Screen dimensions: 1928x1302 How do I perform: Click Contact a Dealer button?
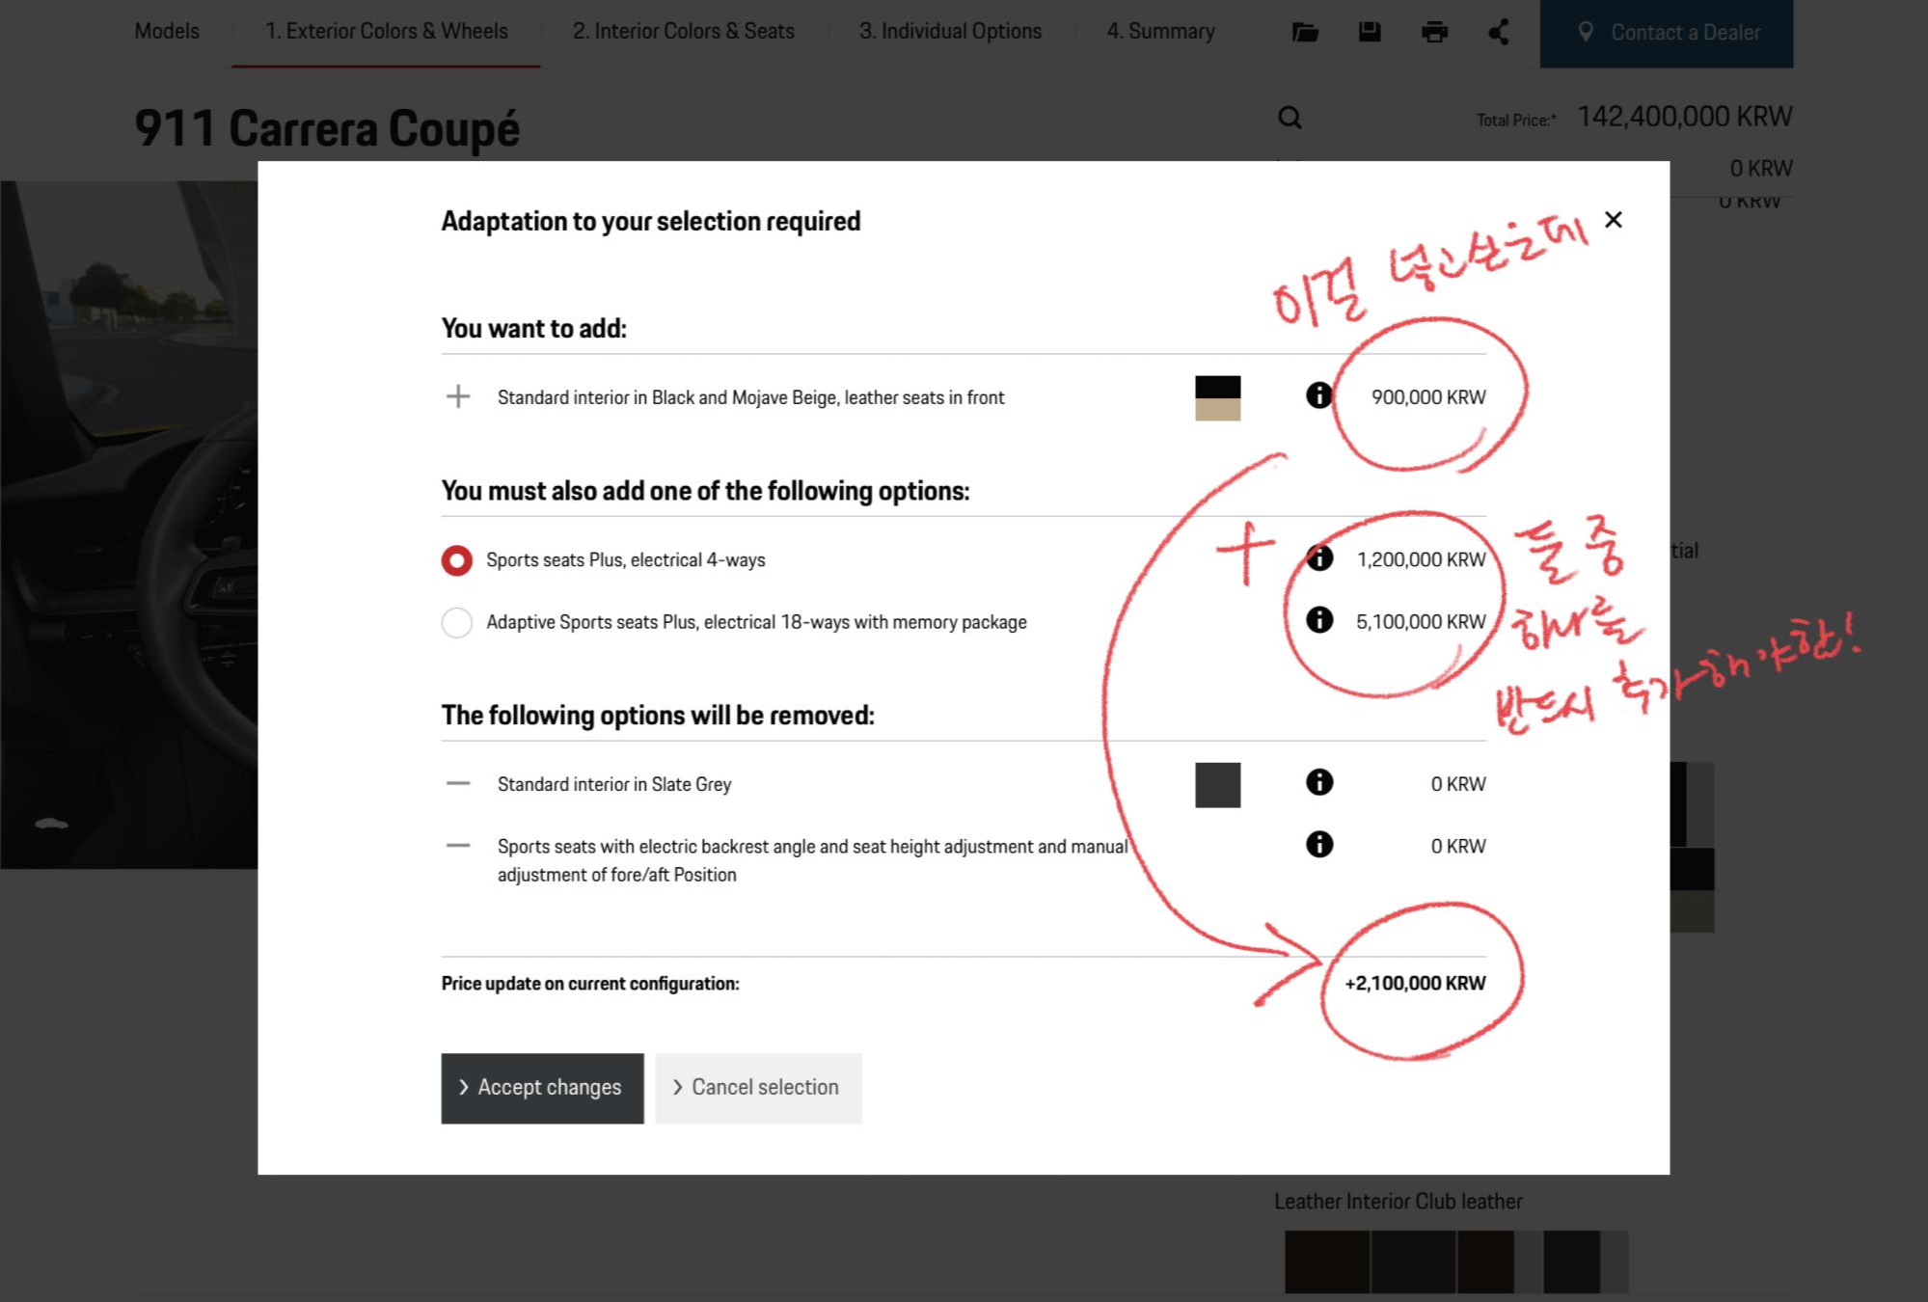pyautogui.click(x=1666, y=33)
